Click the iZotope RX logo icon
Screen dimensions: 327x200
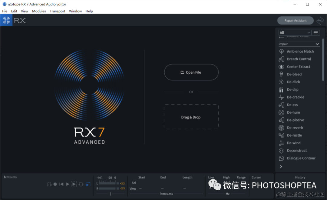pyautogui.click(x=6, y=20)
